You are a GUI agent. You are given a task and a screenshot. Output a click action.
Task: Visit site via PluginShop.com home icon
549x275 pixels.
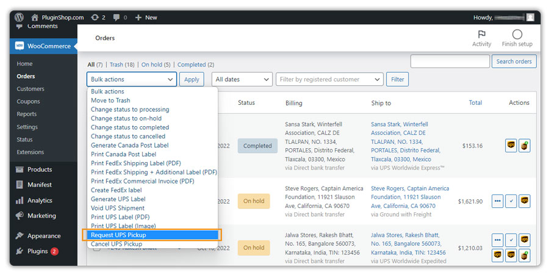(57, 17)
